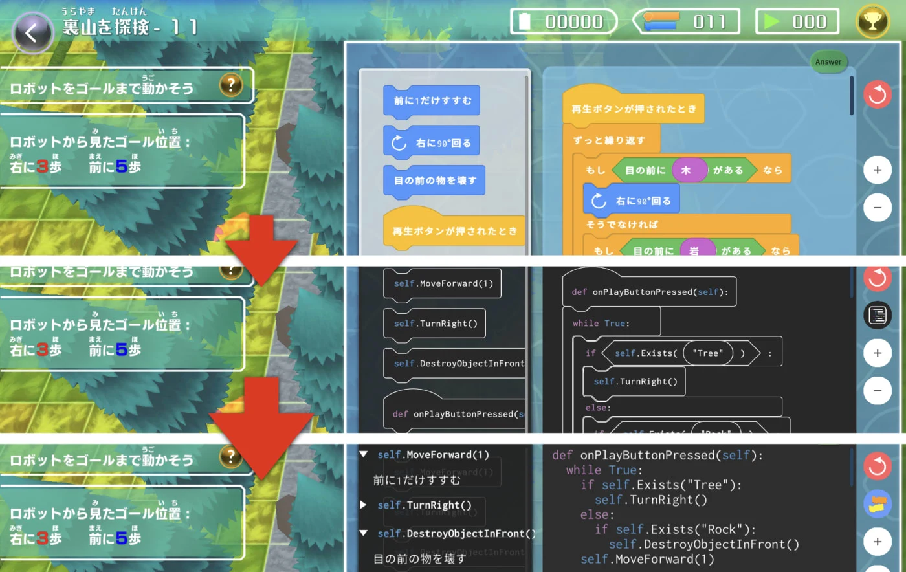Click the 裏山を探検 - 11 stage title
The width and height of the screenshot is (906, 572).
coord(129,27)
